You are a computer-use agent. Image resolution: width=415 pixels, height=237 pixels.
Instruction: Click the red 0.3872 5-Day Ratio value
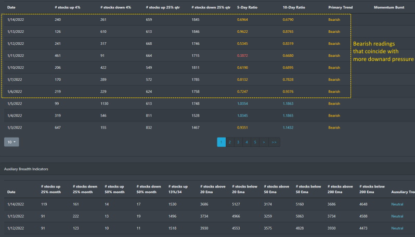pos(242,56)
